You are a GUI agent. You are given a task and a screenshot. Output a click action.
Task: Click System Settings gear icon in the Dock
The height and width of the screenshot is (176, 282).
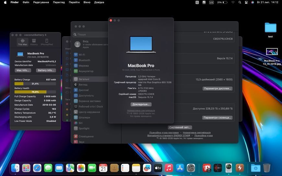191,168
